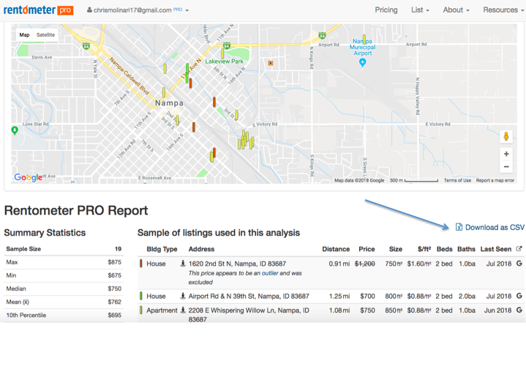This screenshot has width=526, height=372.
Task: Expand the About menu
Action: 457,10
